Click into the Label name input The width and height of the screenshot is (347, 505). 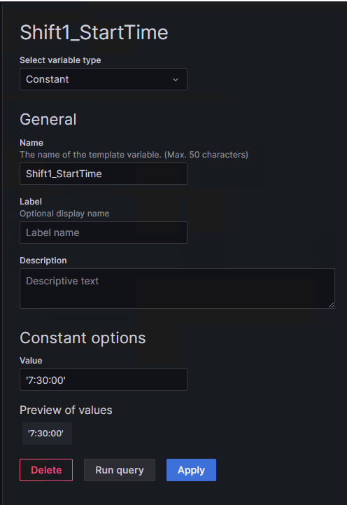coord(104,233)
